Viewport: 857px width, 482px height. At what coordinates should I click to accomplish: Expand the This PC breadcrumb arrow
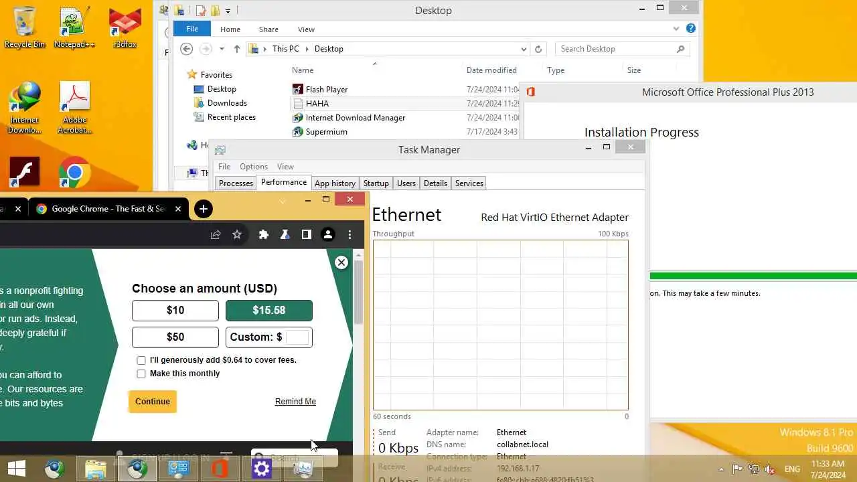307,49
